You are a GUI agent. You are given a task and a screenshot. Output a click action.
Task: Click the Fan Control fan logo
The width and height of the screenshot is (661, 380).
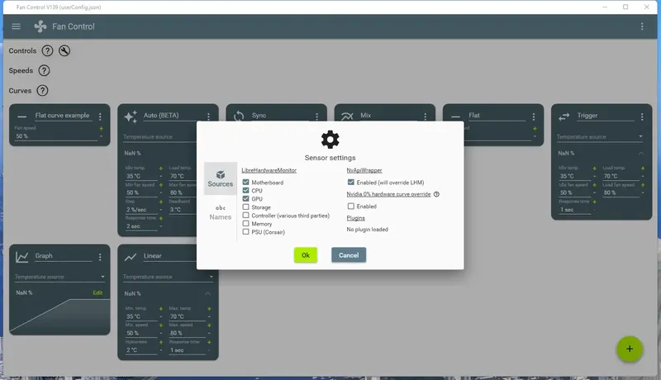[x=40, y=26]
